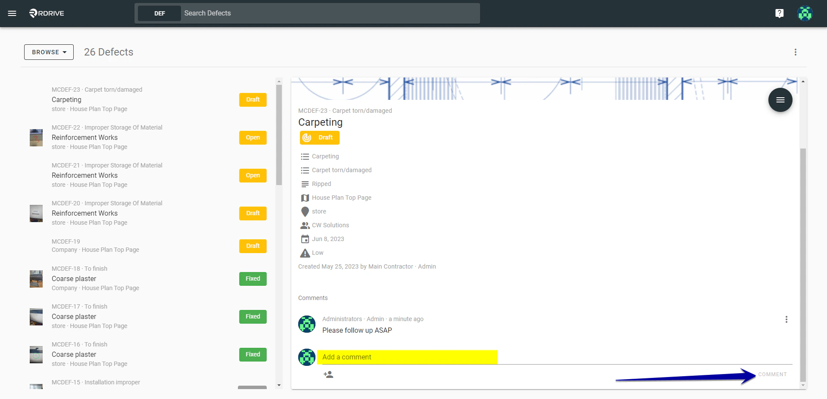Select MCDEF-18 Coarse plaster row
The width and height of the screenshot is (827, 399).
[148, 278]
